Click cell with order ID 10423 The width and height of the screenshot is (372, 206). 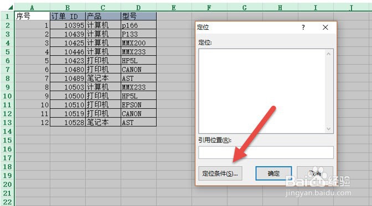tap(68, 60)
